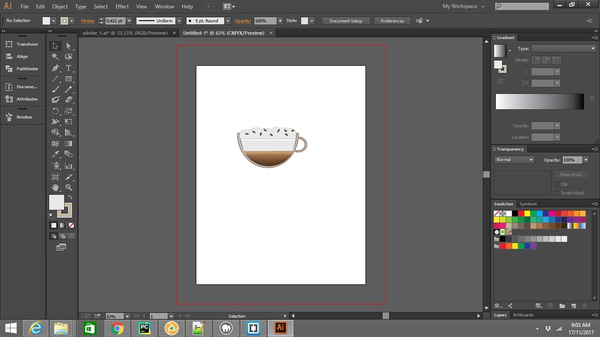Open the 5 pt. Round brush dropdown
Image resolution: width=600 pixels, height=337 pixels.
[228, 21]
